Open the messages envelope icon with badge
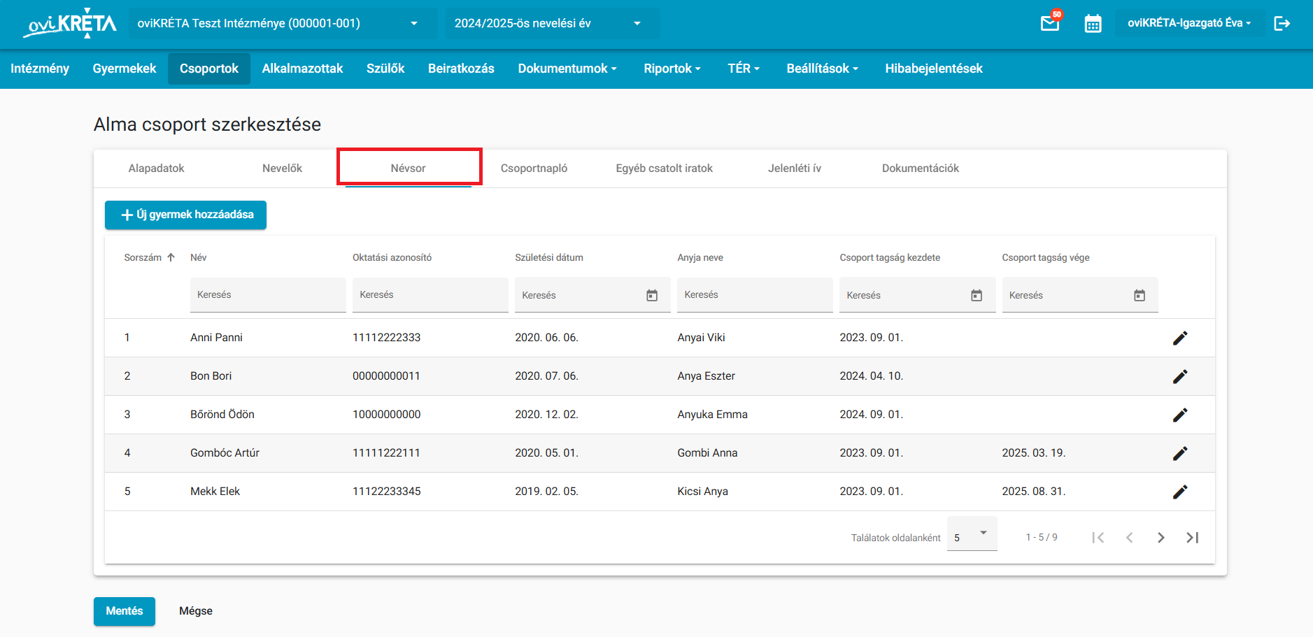Image resolution: width=1313 pixels, height=637 pixels. pyautogui.click(x=1051, y=23)
